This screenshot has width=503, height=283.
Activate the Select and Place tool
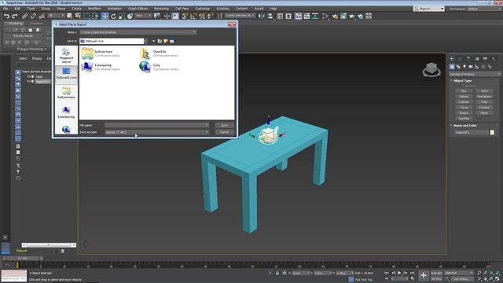point(130,16)
